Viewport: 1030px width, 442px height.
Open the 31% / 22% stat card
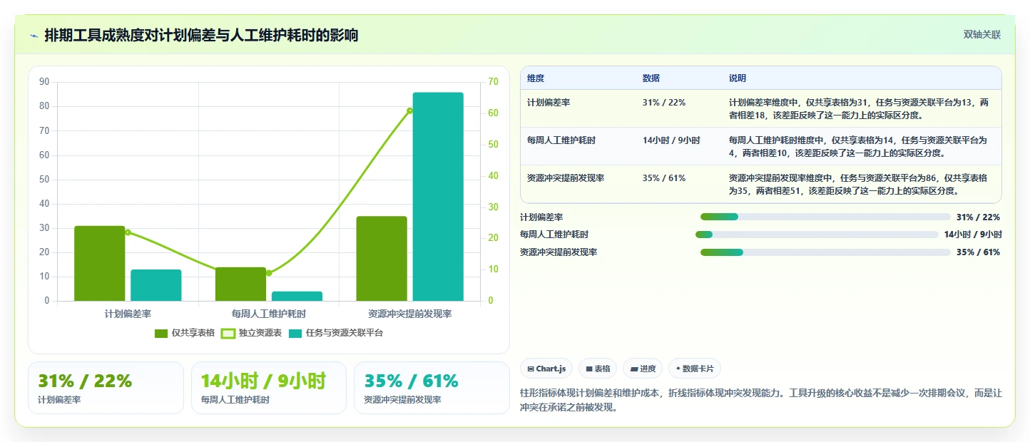[106, 388]
